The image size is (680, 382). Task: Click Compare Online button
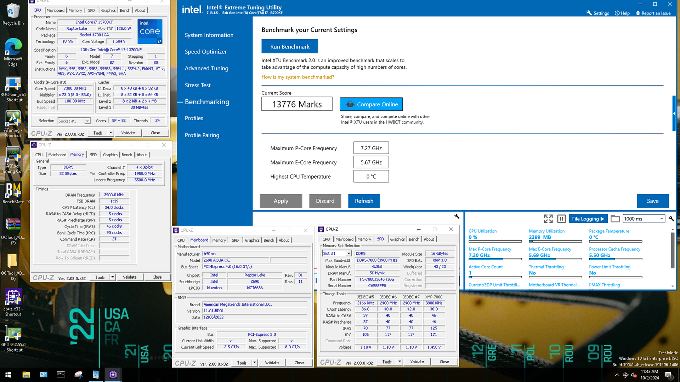tap(371, 104)
